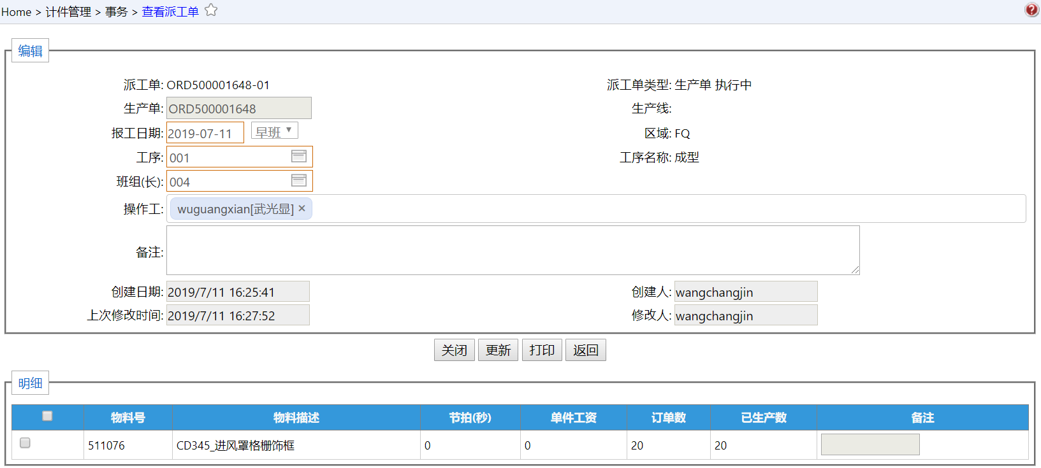Image resolution: width=1041 pixels, height=468 pixels.
Task: Open the 工序 lookup picker icon
Action: [299, 156]
